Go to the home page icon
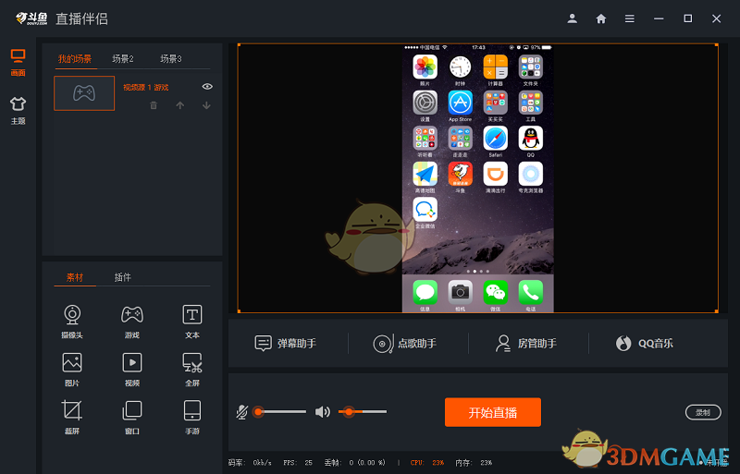 click(600, 18)
